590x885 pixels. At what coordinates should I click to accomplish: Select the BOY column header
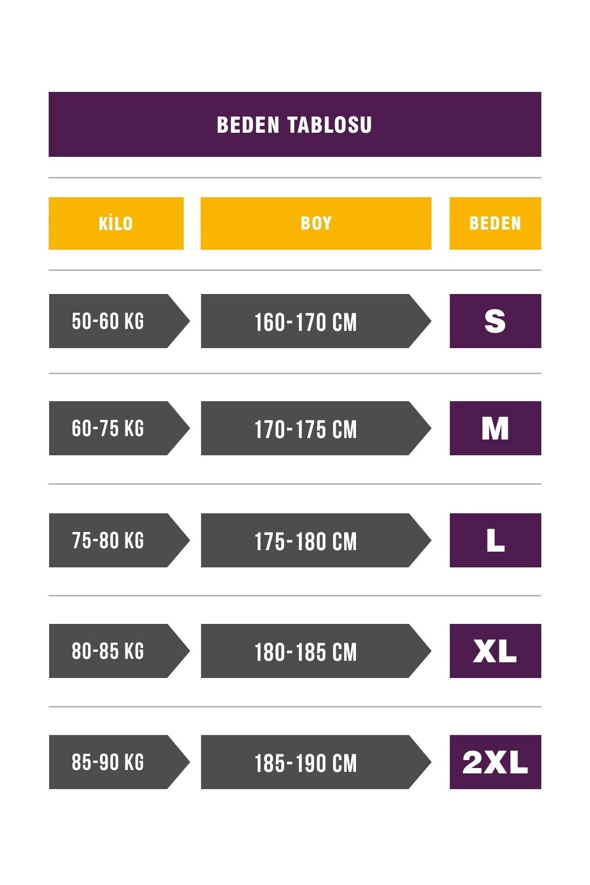pyautogui.click(x=316, y=223)
